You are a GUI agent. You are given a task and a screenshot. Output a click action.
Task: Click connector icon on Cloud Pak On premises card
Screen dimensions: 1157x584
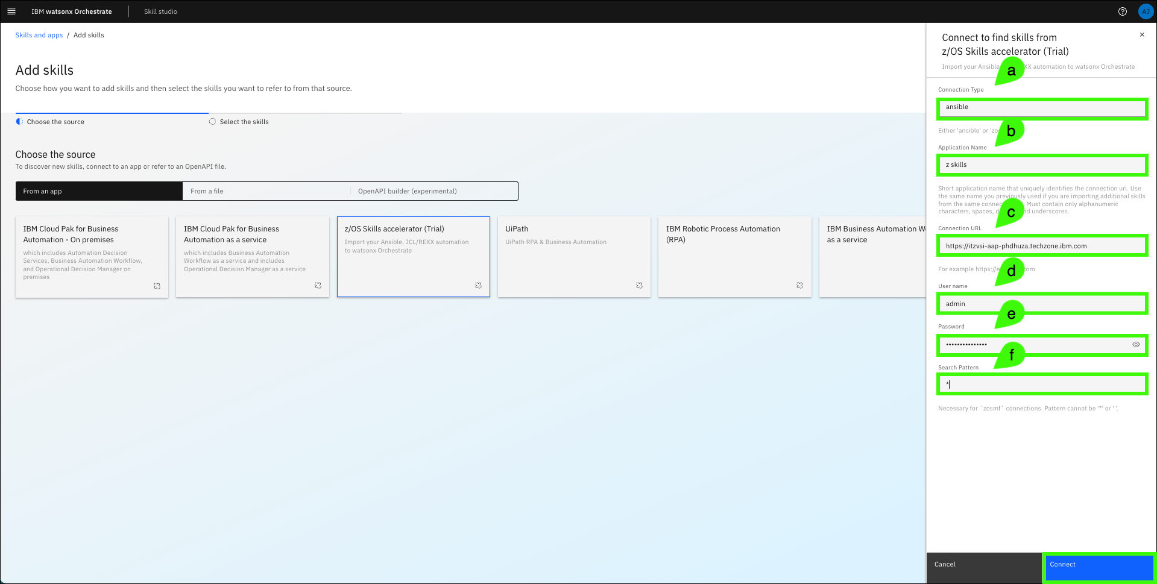(x=157, y=286)
